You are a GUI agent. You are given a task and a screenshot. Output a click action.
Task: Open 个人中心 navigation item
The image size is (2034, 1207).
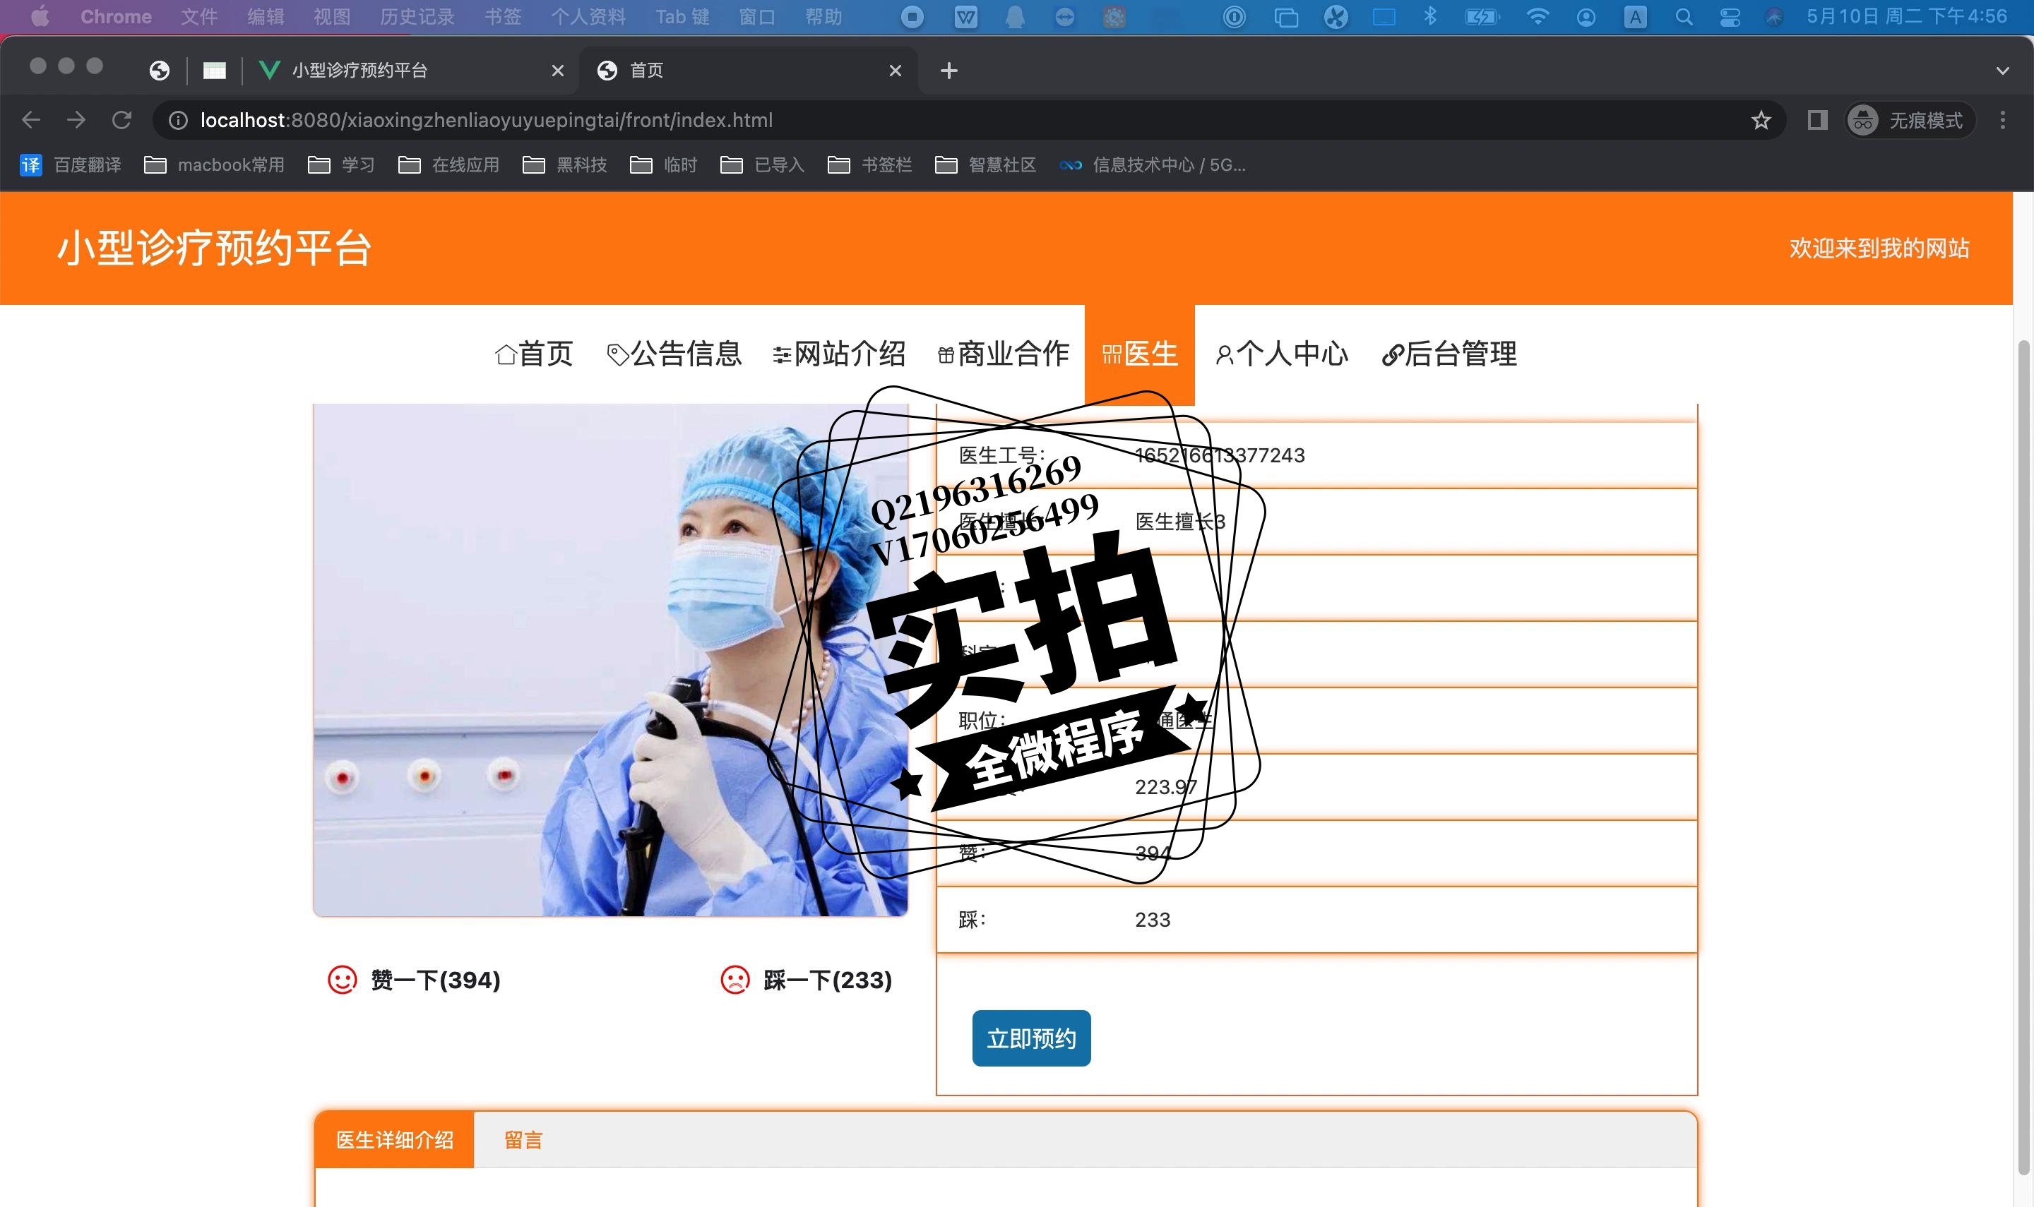coord(1281,354)
